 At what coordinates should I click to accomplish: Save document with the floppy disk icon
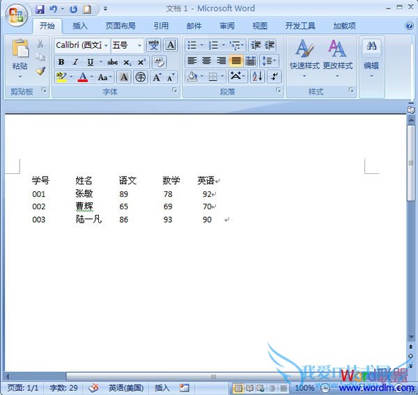40,10
